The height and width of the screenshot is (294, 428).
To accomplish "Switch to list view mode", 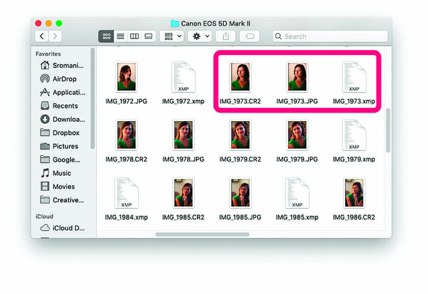I will coord(120,36).
